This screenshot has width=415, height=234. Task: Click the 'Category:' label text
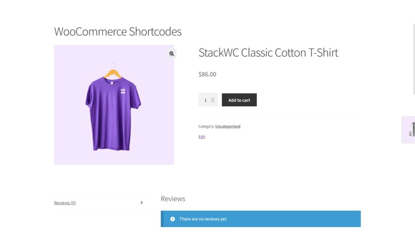pyautogui.click(x=206, y=127)
